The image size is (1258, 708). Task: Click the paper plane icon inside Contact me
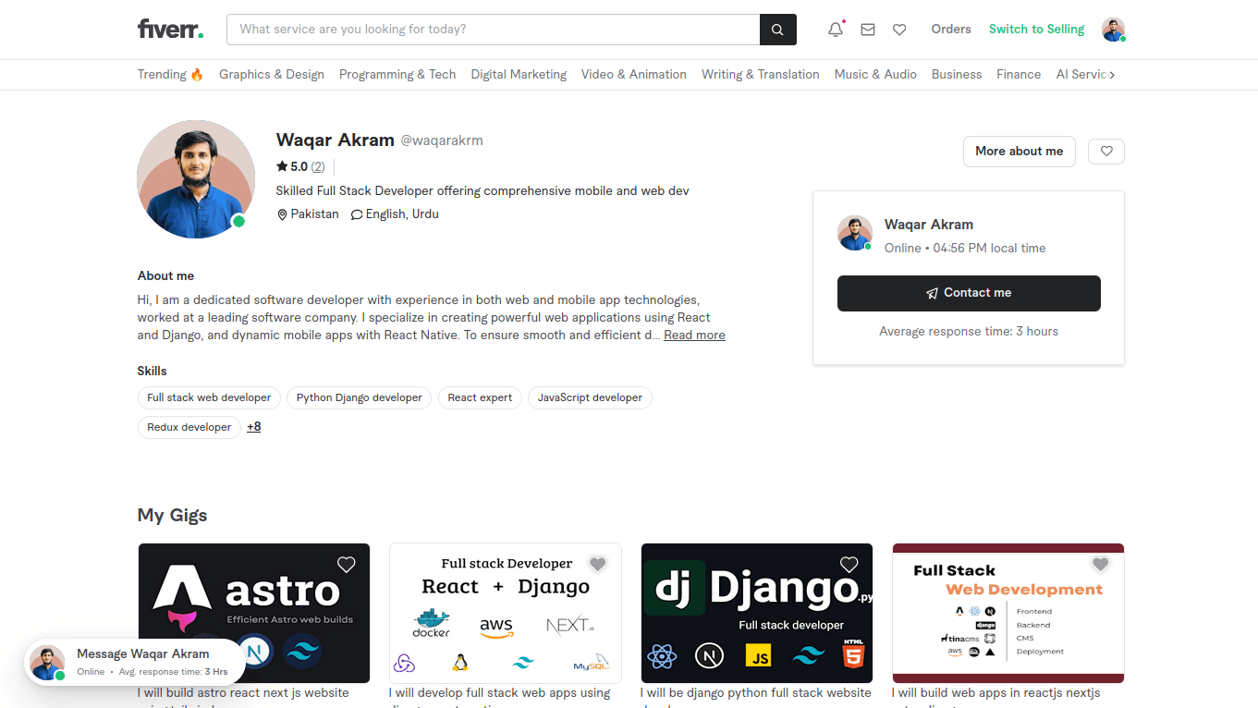(x=931, y=292)
